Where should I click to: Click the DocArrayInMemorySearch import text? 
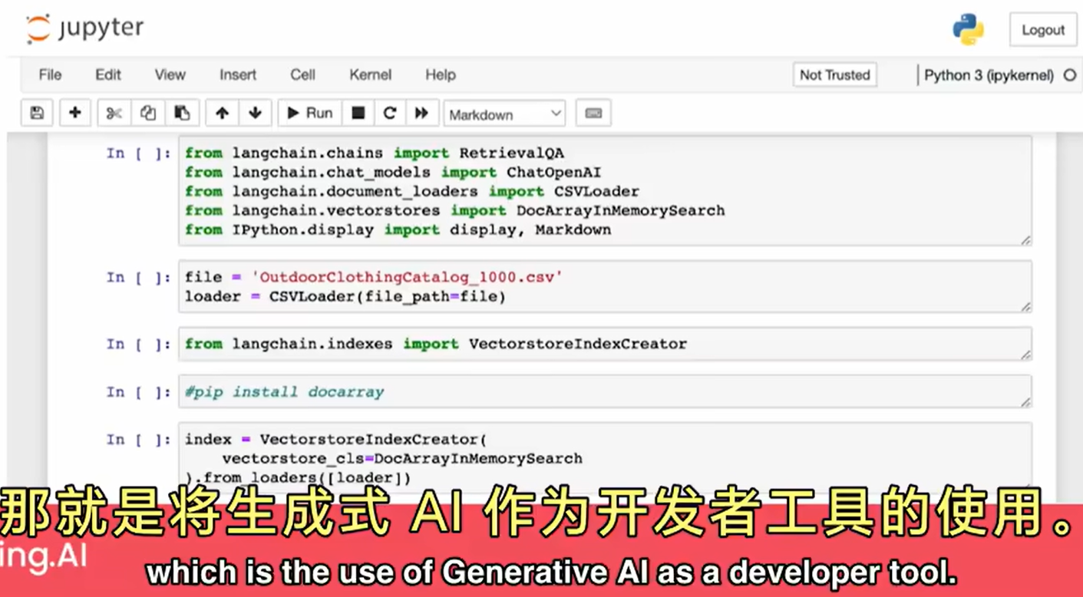click(620, 210)
